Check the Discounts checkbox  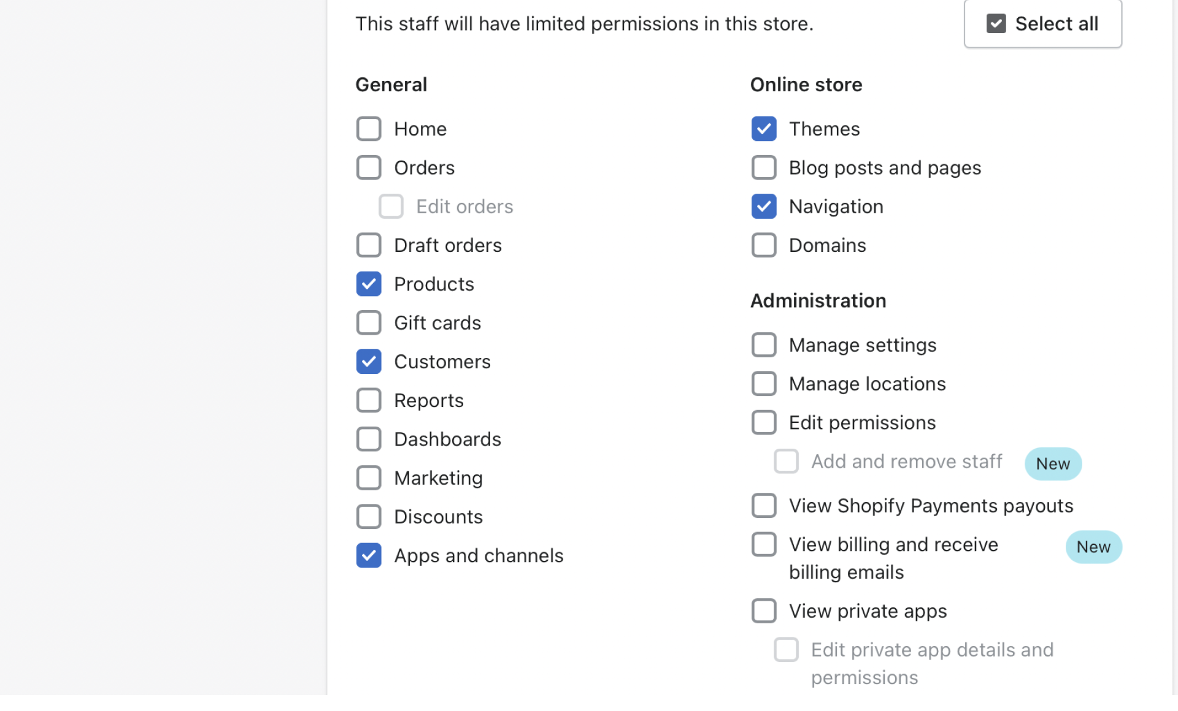click(x=369, y=517)
